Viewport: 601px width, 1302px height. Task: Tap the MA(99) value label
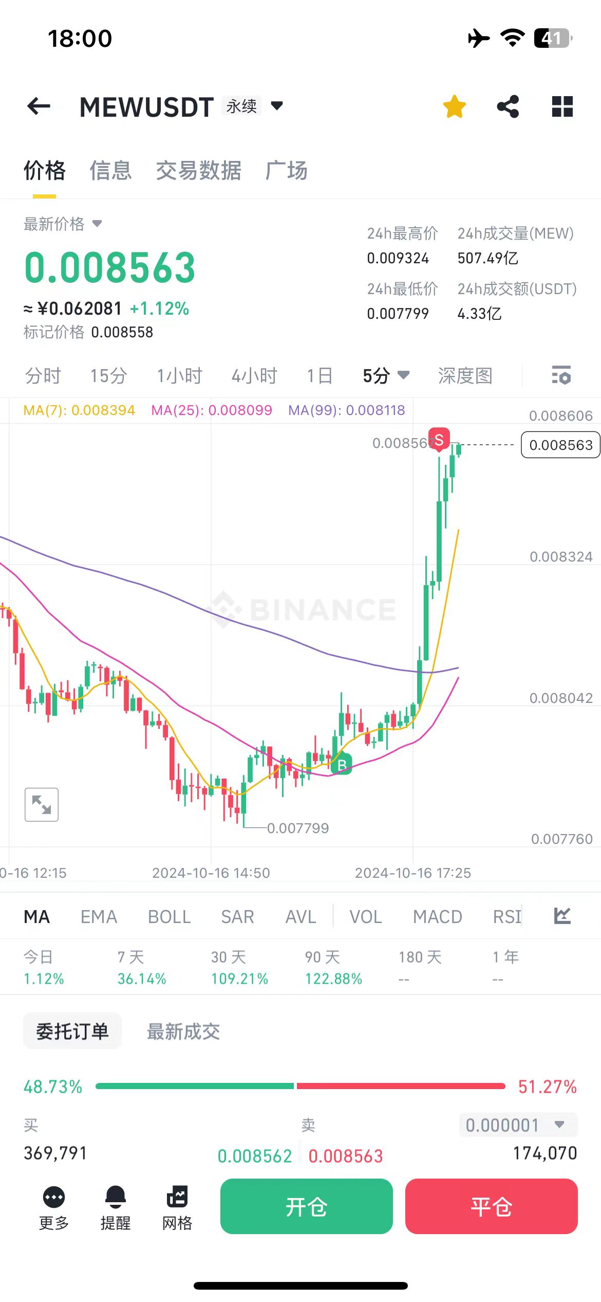tap(347, 410)
